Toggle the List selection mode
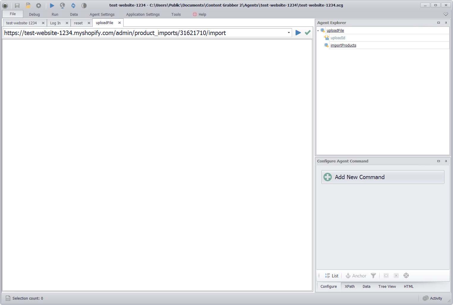 tap(332, 276)
